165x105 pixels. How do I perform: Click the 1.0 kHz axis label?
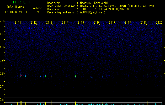[x=2, y=47]
